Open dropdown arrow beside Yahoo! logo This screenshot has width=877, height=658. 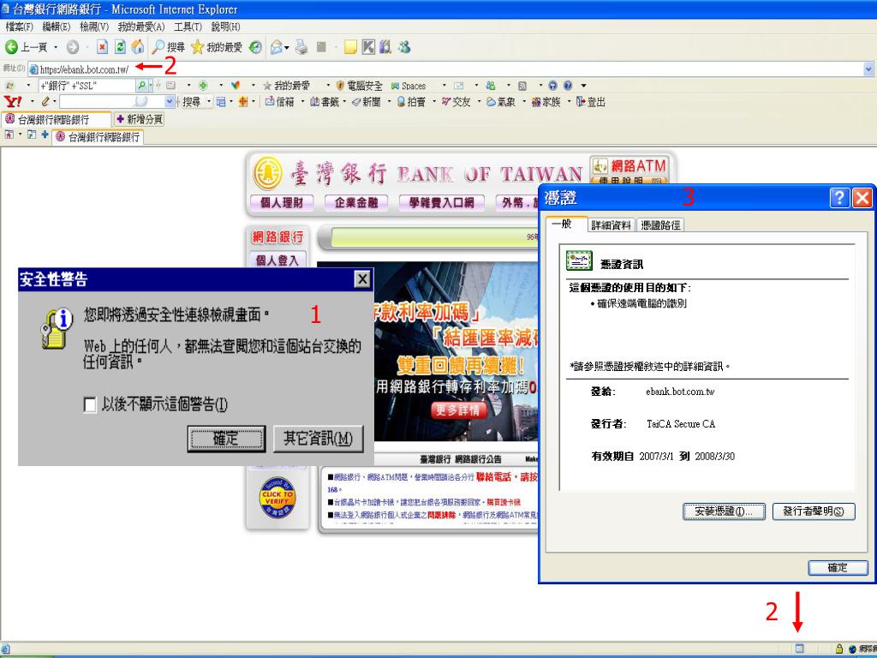[32, 102]
